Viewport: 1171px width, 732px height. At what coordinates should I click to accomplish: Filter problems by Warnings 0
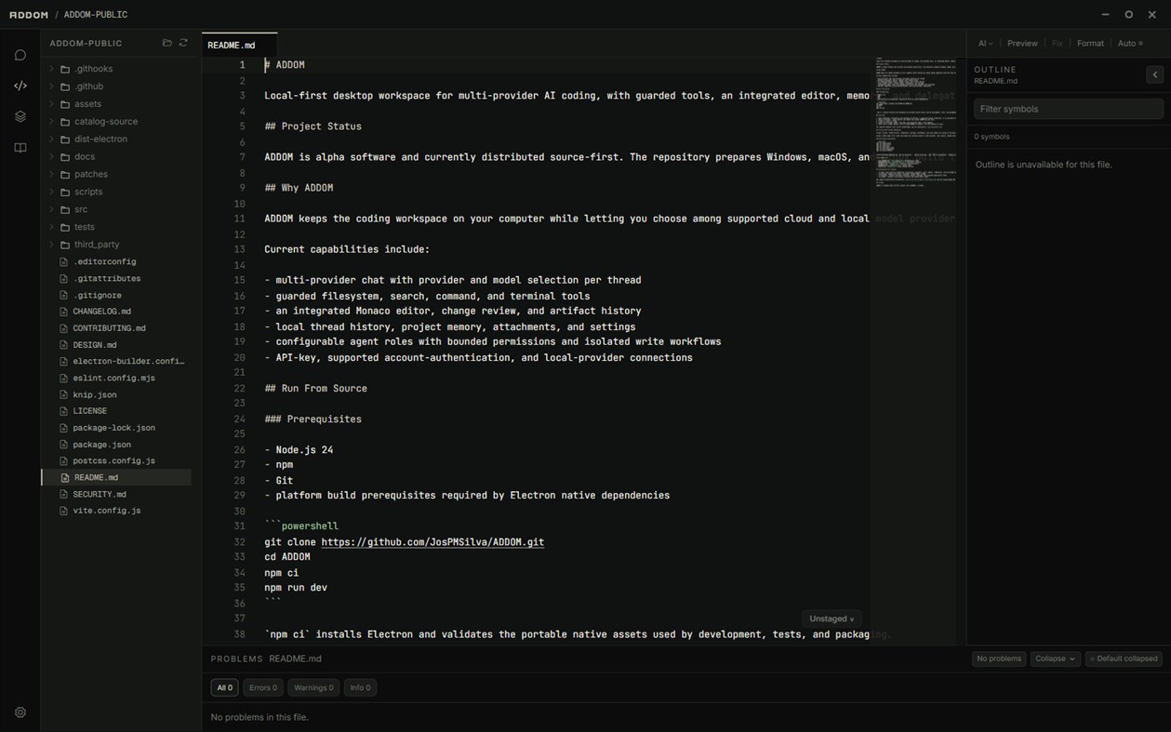click(x=313, y=687)
